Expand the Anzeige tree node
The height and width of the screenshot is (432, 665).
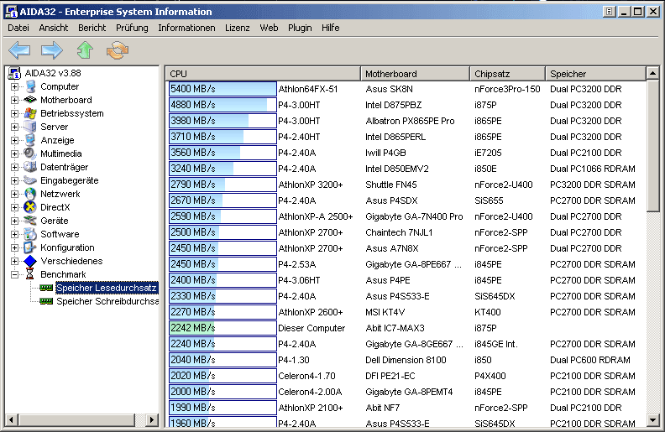click(14, 141)
